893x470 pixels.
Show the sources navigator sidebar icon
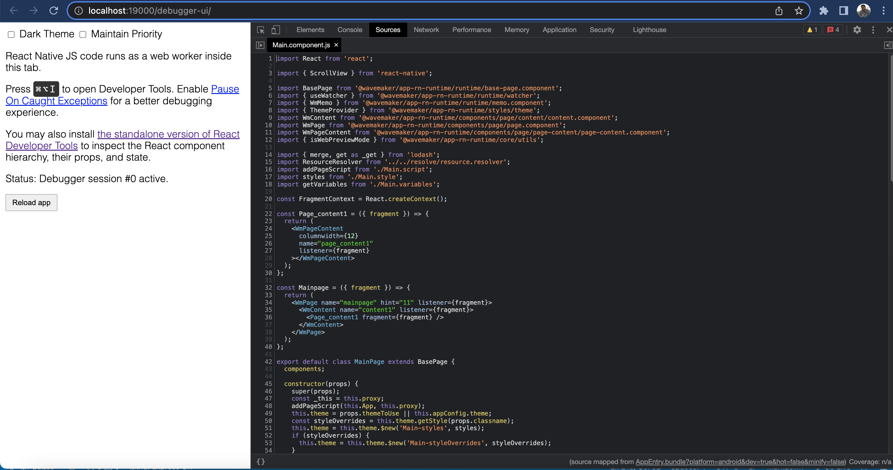[x=260, y=45]
